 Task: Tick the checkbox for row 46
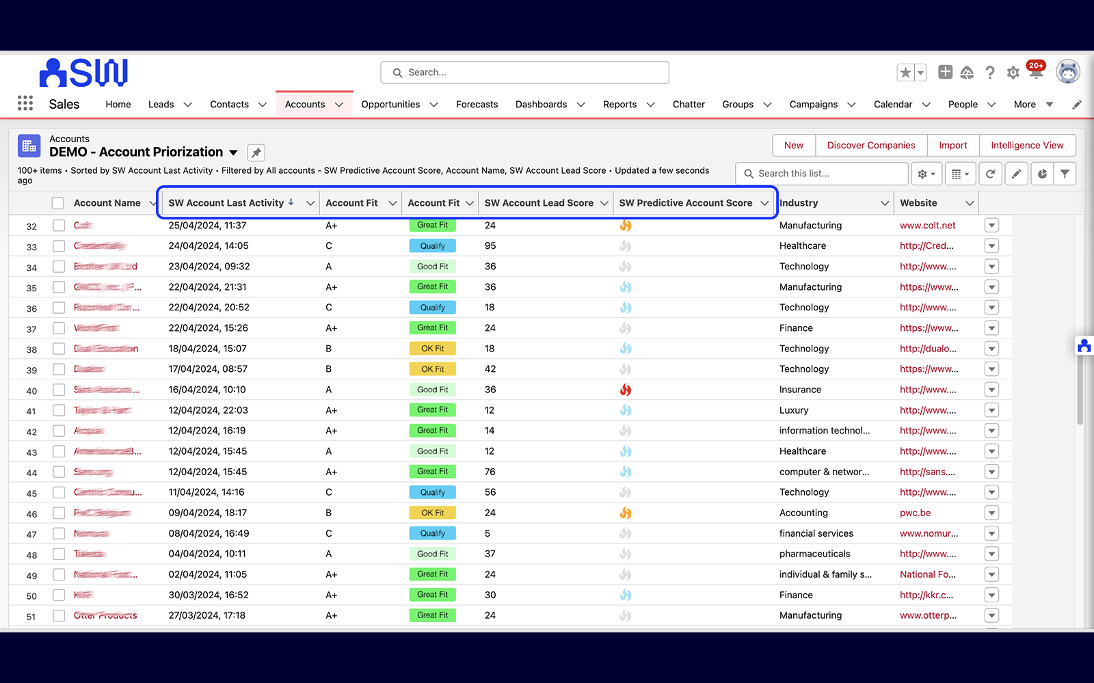point(59,513)
